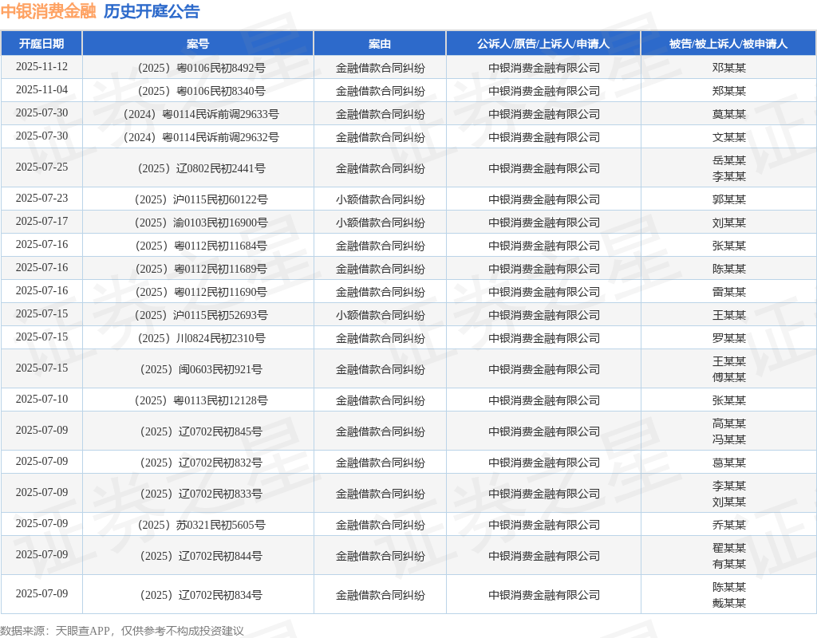
Task: Click defendant 乔某某
Action: point(729,525)
